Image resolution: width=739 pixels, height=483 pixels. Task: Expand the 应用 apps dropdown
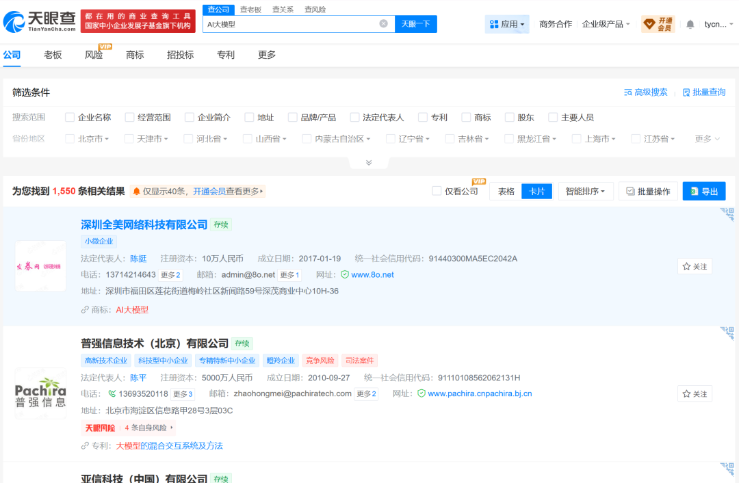pyautogui.click(x=507, y=24)
